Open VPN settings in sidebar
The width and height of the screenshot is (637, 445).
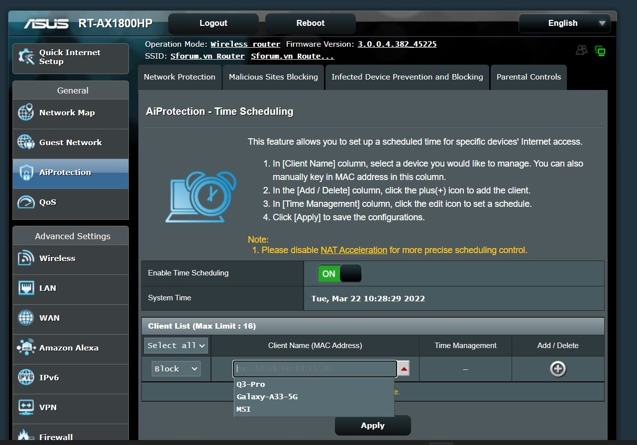(x=71, y=409)
